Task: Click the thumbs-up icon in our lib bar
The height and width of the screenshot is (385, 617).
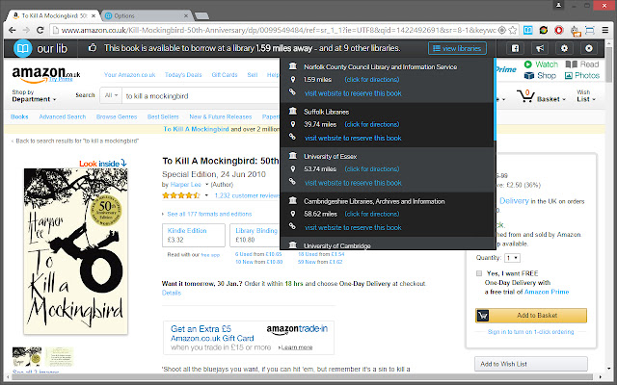Action: coord(93,48)
